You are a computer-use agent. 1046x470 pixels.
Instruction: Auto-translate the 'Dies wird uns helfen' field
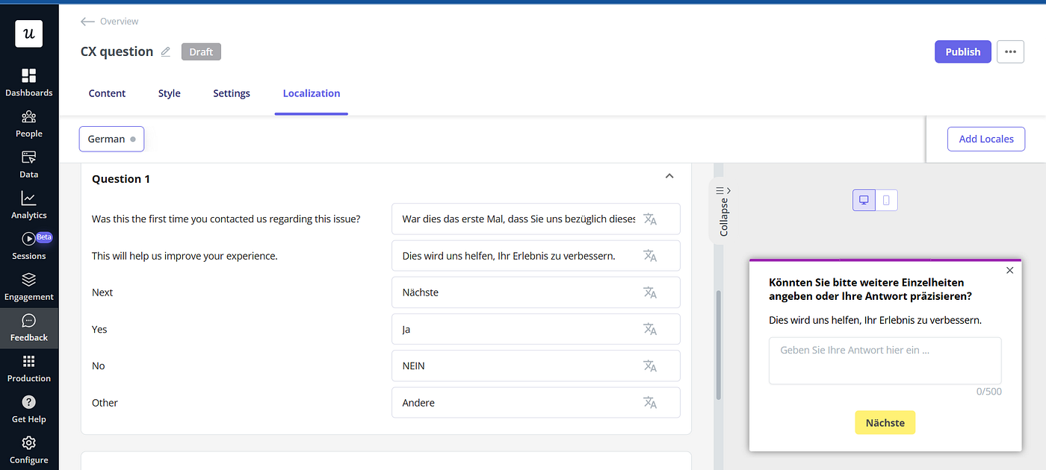(650, 256)
